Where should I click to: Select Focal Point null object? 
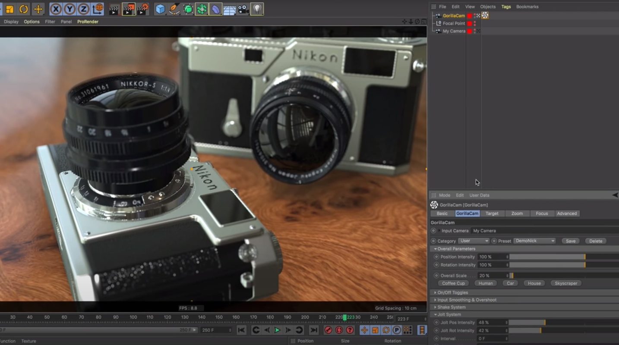coord(454,23)
